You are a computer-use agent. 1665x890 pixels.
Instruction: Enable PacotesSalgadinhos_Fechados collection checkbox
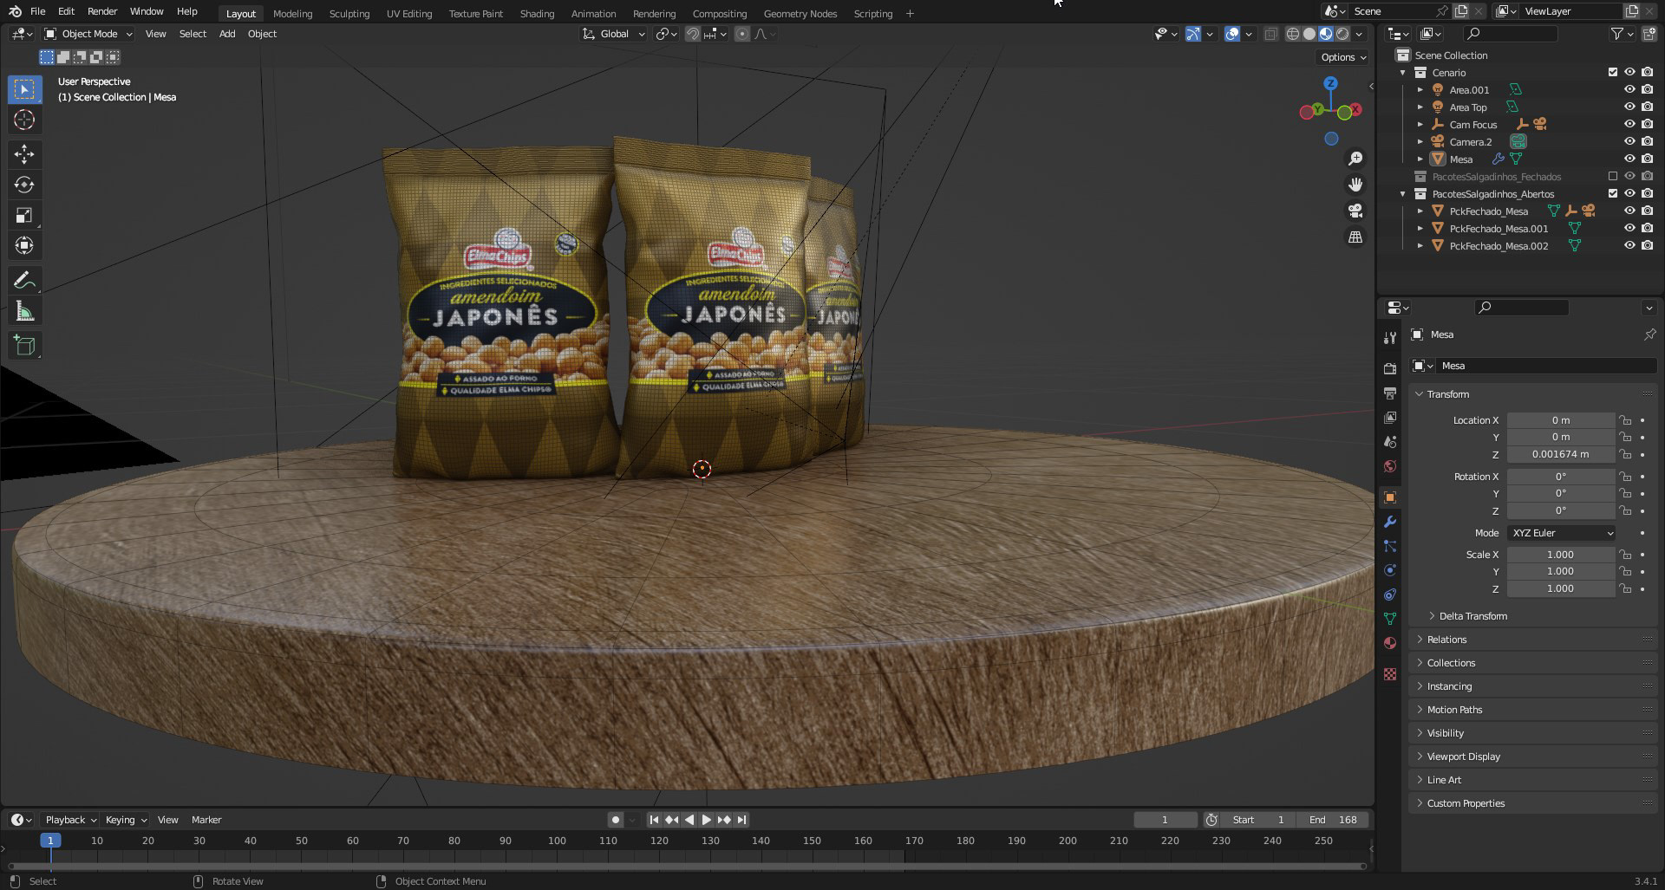pos(1613,176)
